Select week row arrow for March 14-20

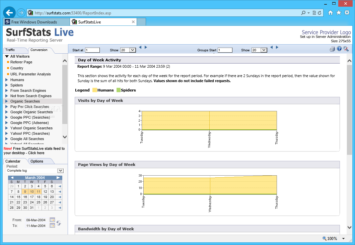click(60, 197)
